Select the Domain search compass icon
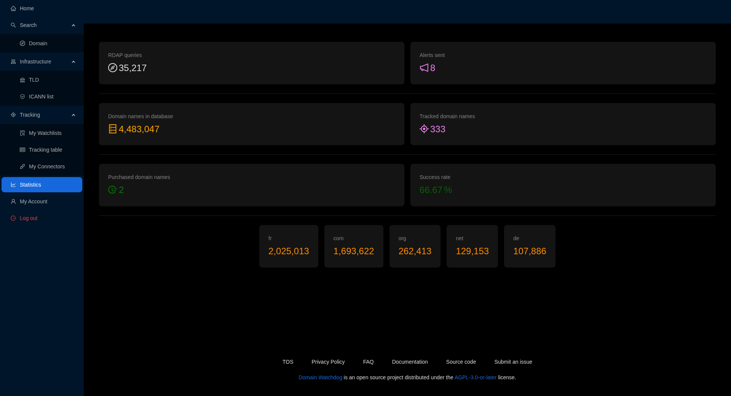 (22, 43)
